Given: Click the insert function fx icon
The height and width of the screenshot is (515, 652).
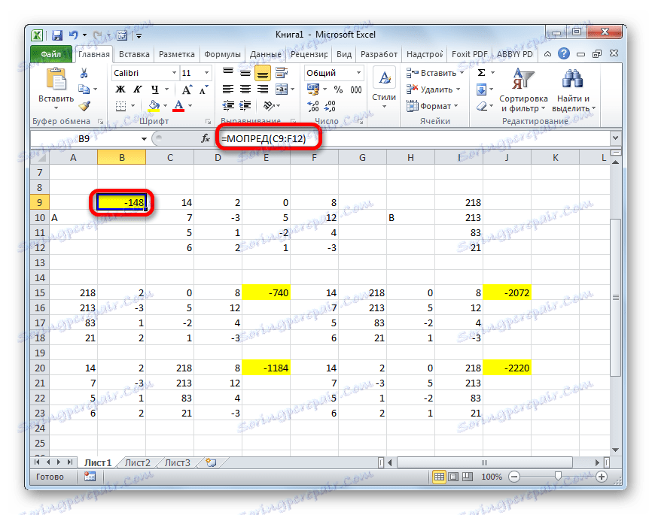Looking at the screenshot, I should (206, 138).
